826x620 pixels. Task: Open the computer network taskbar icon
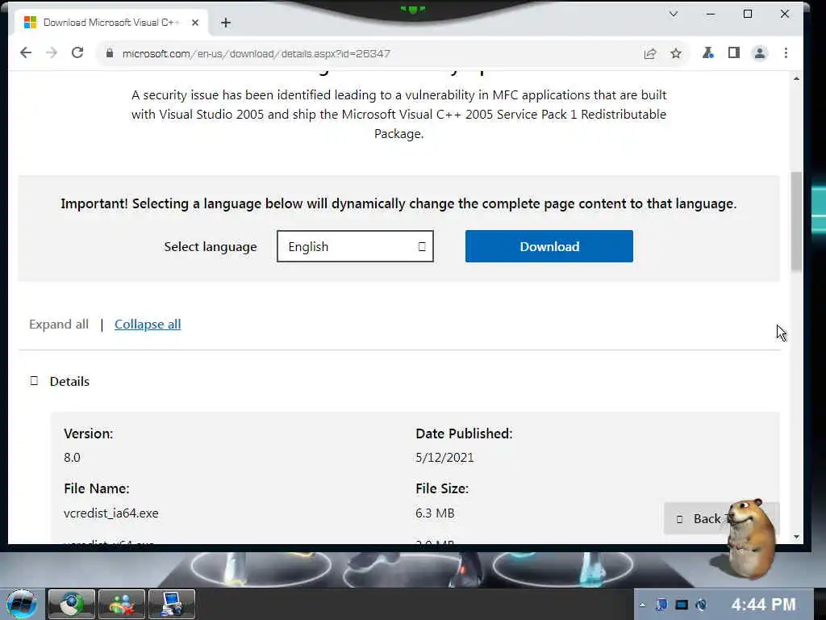(172, 604)
